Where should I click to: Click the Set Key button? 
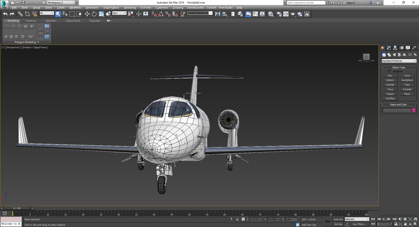[338, 224]
